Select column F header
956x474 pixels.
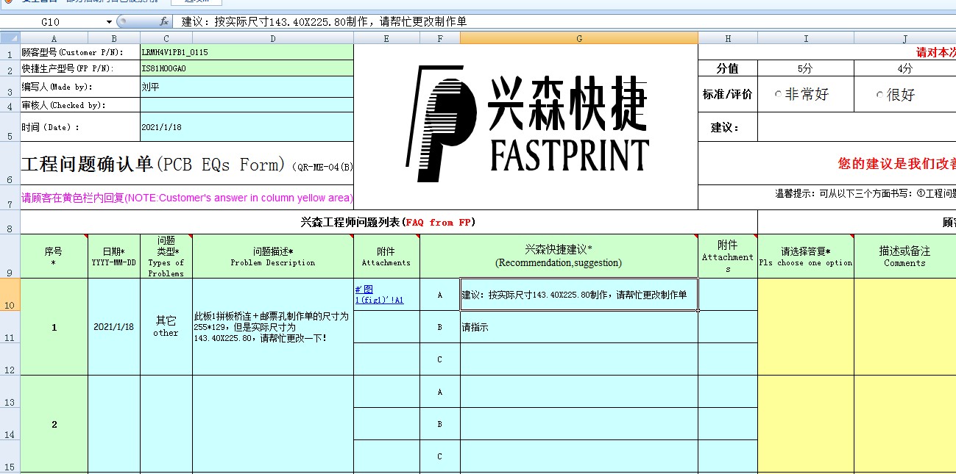[440, 37]
